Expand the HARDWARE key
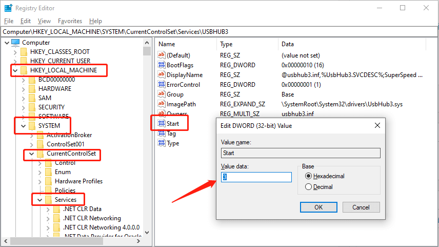This screenshot has width=439, height=247. [23, 89]
